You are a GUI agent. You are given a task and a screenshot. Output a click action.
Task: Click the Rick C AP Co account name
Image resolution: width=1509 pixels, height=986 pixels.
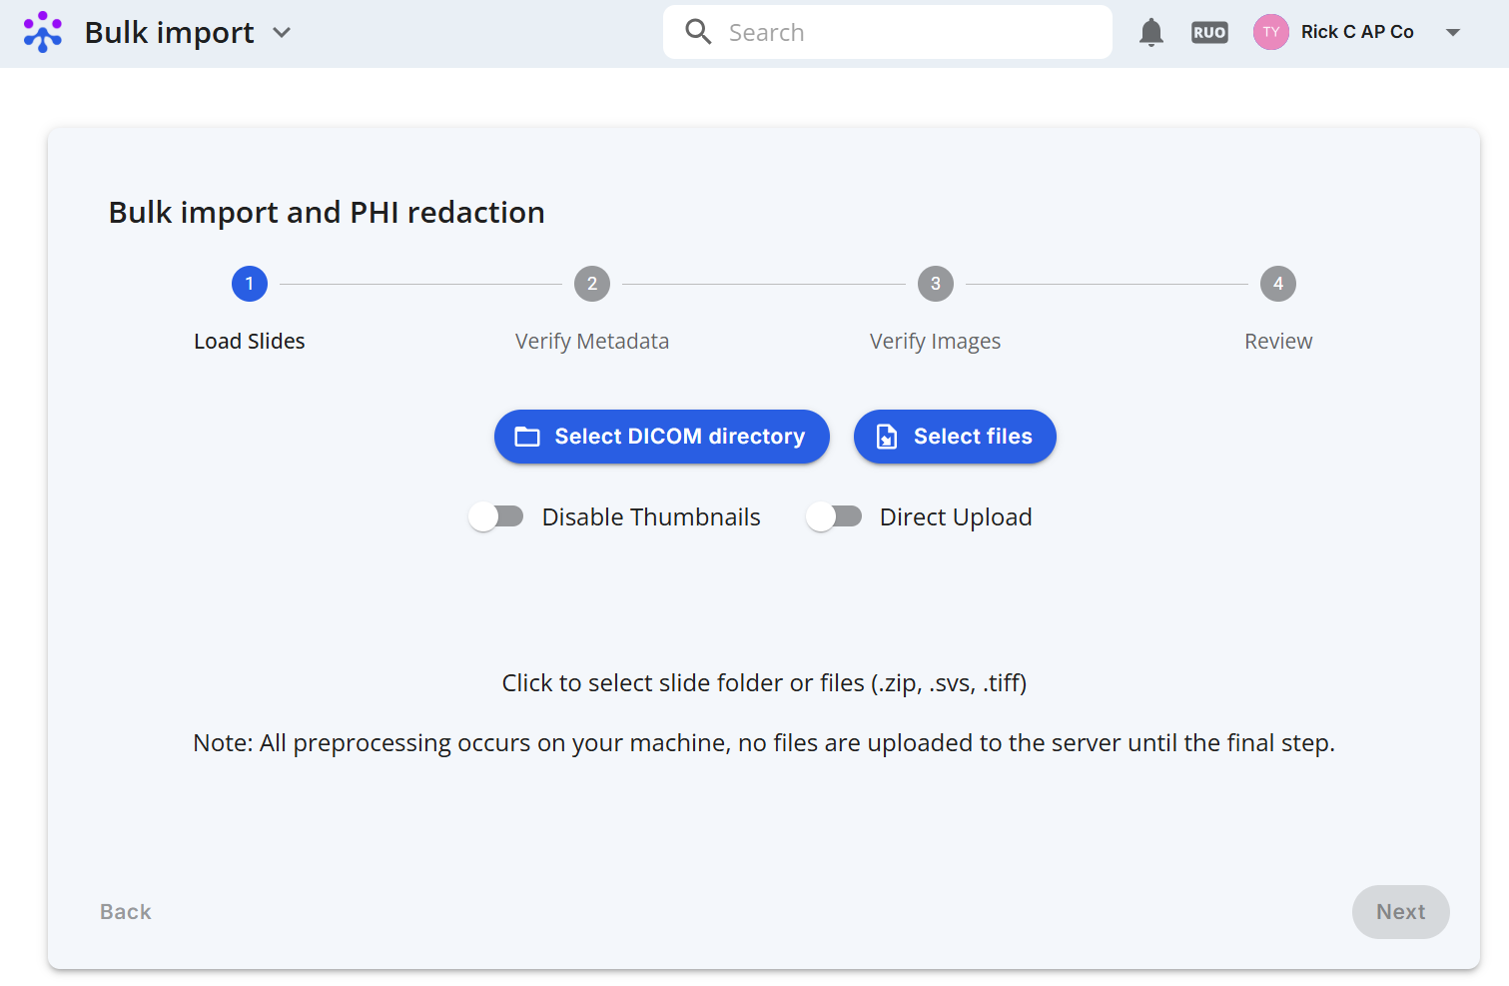click(x=1357, y=32)
